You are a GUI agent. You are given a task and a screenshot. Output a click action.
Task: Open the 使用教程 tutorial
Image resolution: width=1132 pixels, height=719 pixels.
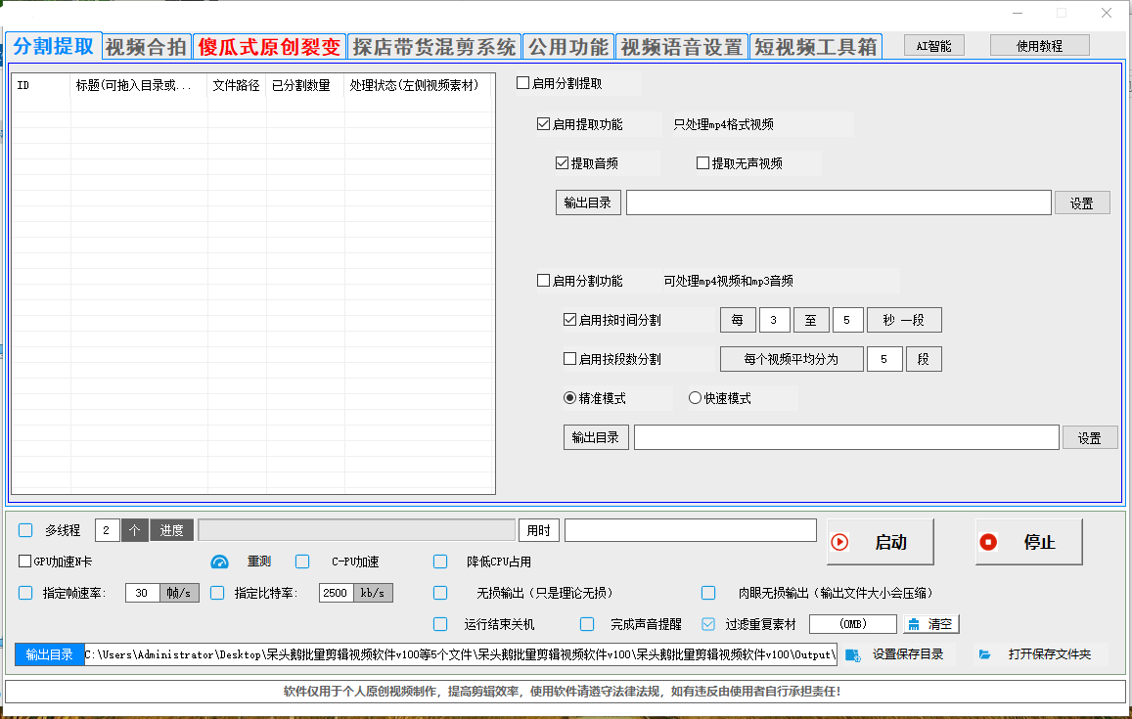click(1039, 44)
